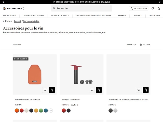
Task: Open the Découvrir menu
Action: click(x=154, y=16)
